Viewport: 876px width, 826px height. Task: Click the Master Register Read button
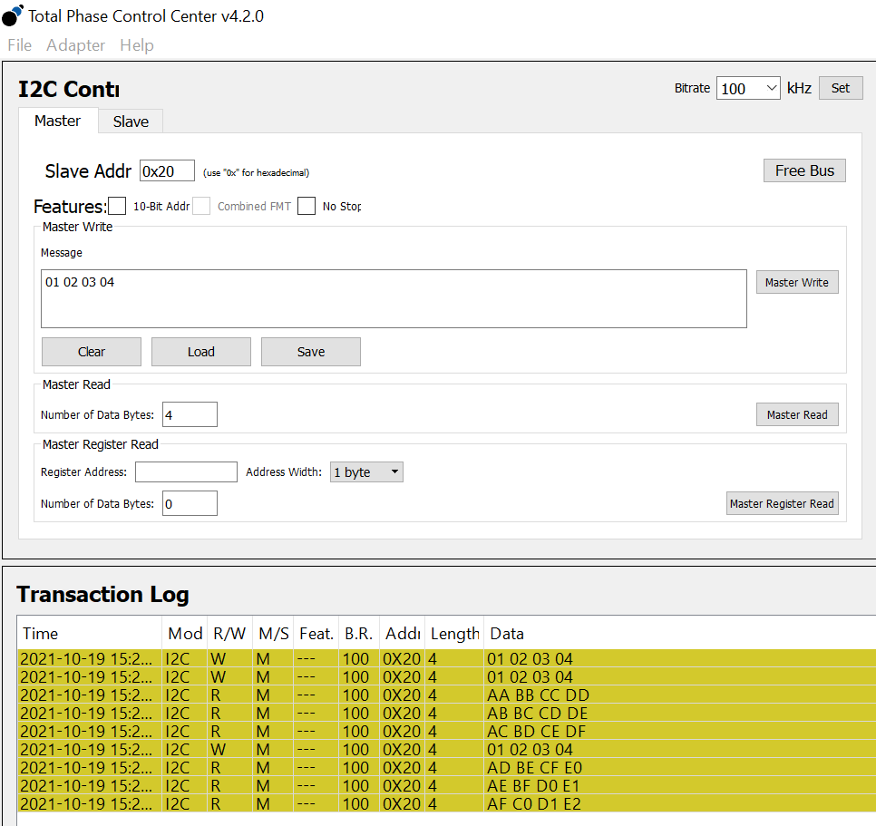782,503
